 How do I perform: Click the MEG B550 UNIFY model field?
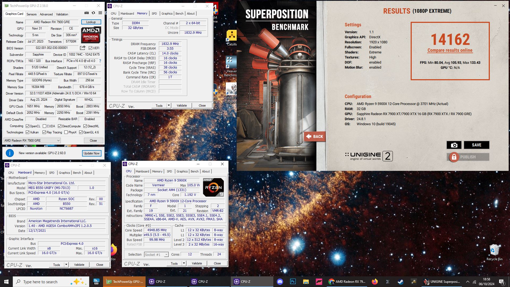[x=53, y=188]
